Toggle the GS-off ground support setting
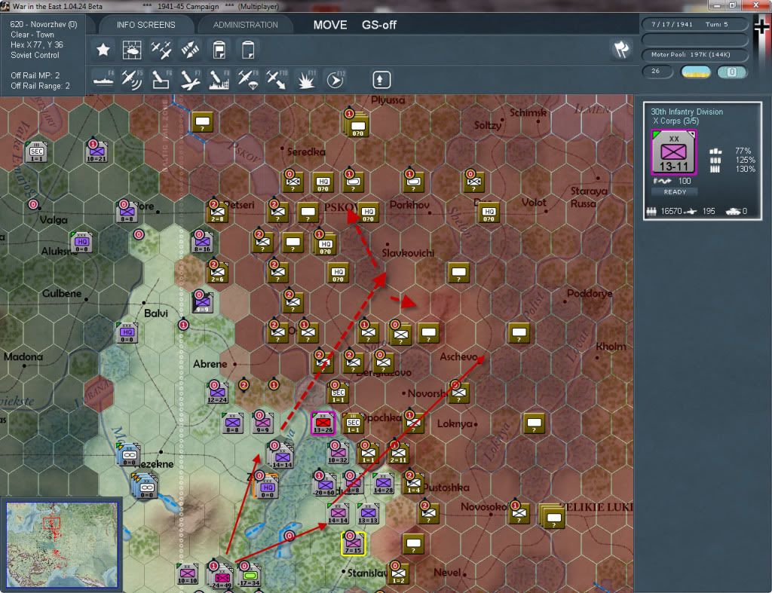772x593 pixels. (x=379, y=25)
